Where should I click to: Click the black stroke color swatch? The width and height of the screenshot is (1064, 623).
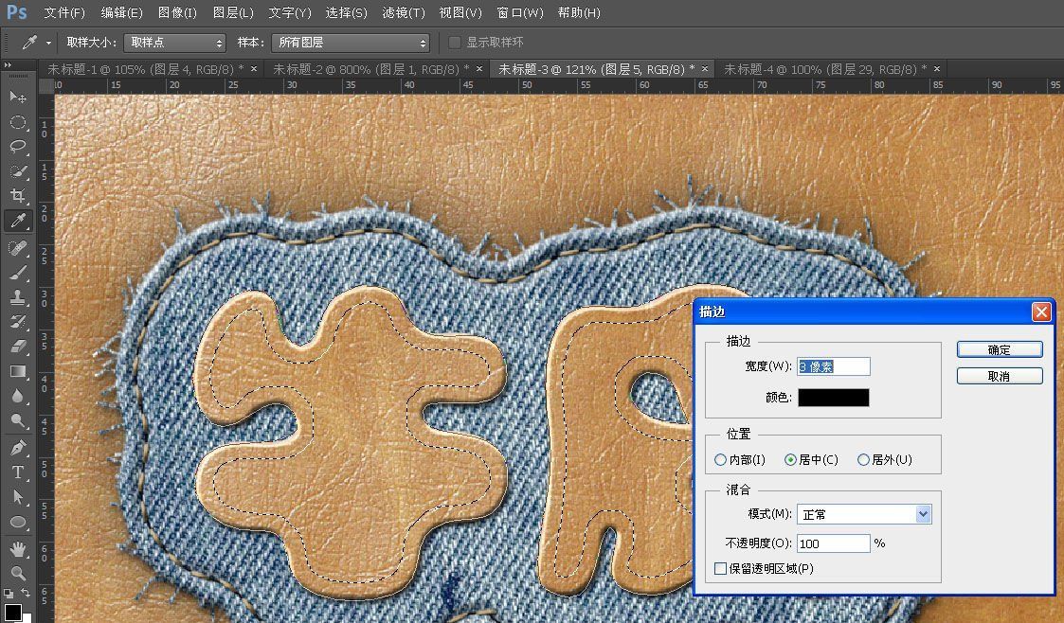click(833, 398)
